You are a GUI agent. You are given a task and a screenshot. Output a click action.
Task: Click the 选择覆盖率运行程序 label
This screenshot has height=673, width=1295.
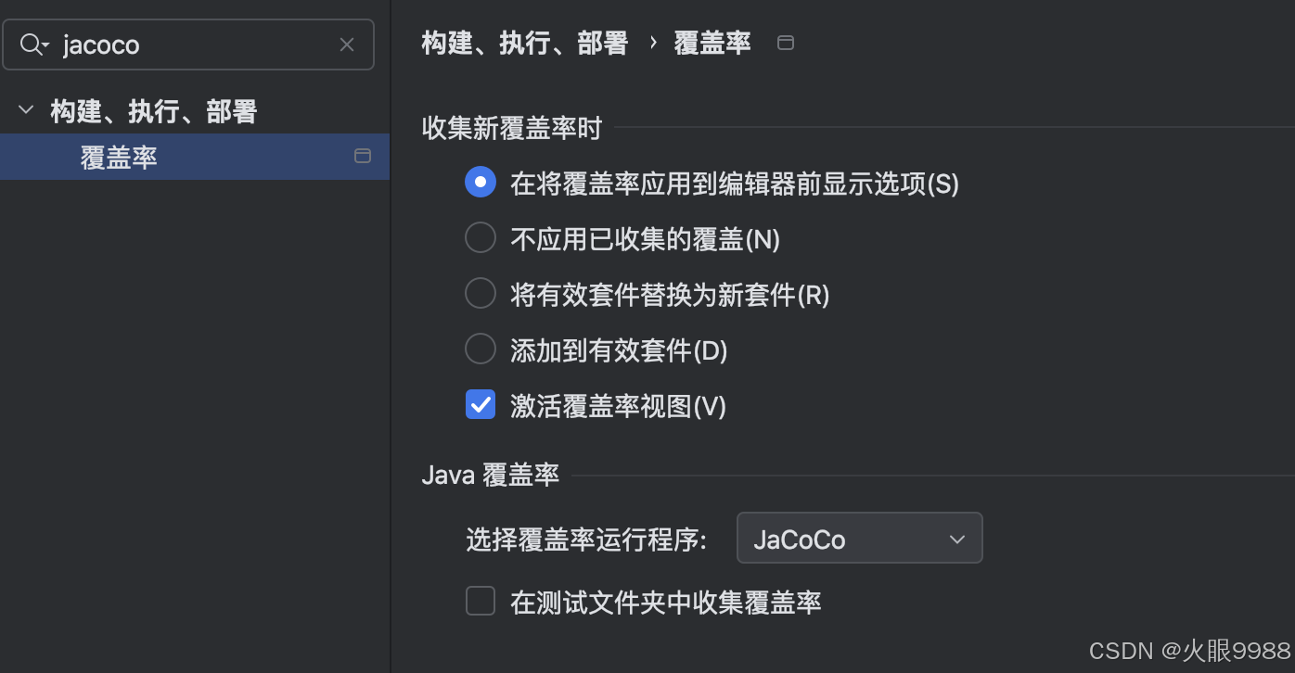pos(586,540)
